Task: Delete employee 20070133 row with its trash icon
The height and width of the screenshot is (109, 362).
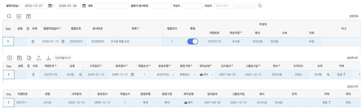Action: [x=33, y=75]
